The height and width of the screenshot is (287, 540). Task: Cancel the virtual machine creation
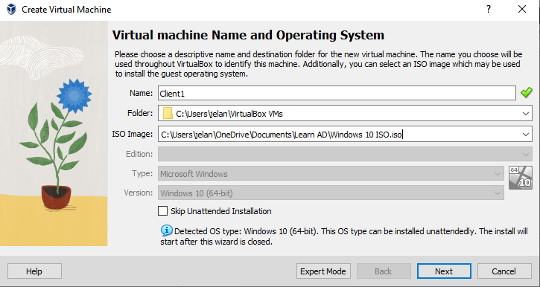(x=504, y=271)
